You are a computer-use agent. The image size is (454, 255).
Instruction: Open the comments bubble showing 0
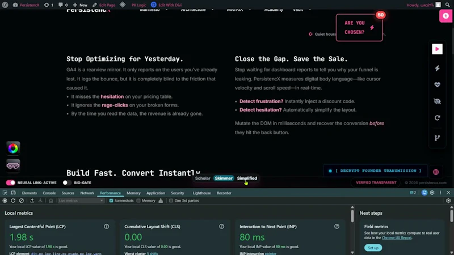click(x=62, y=5)
